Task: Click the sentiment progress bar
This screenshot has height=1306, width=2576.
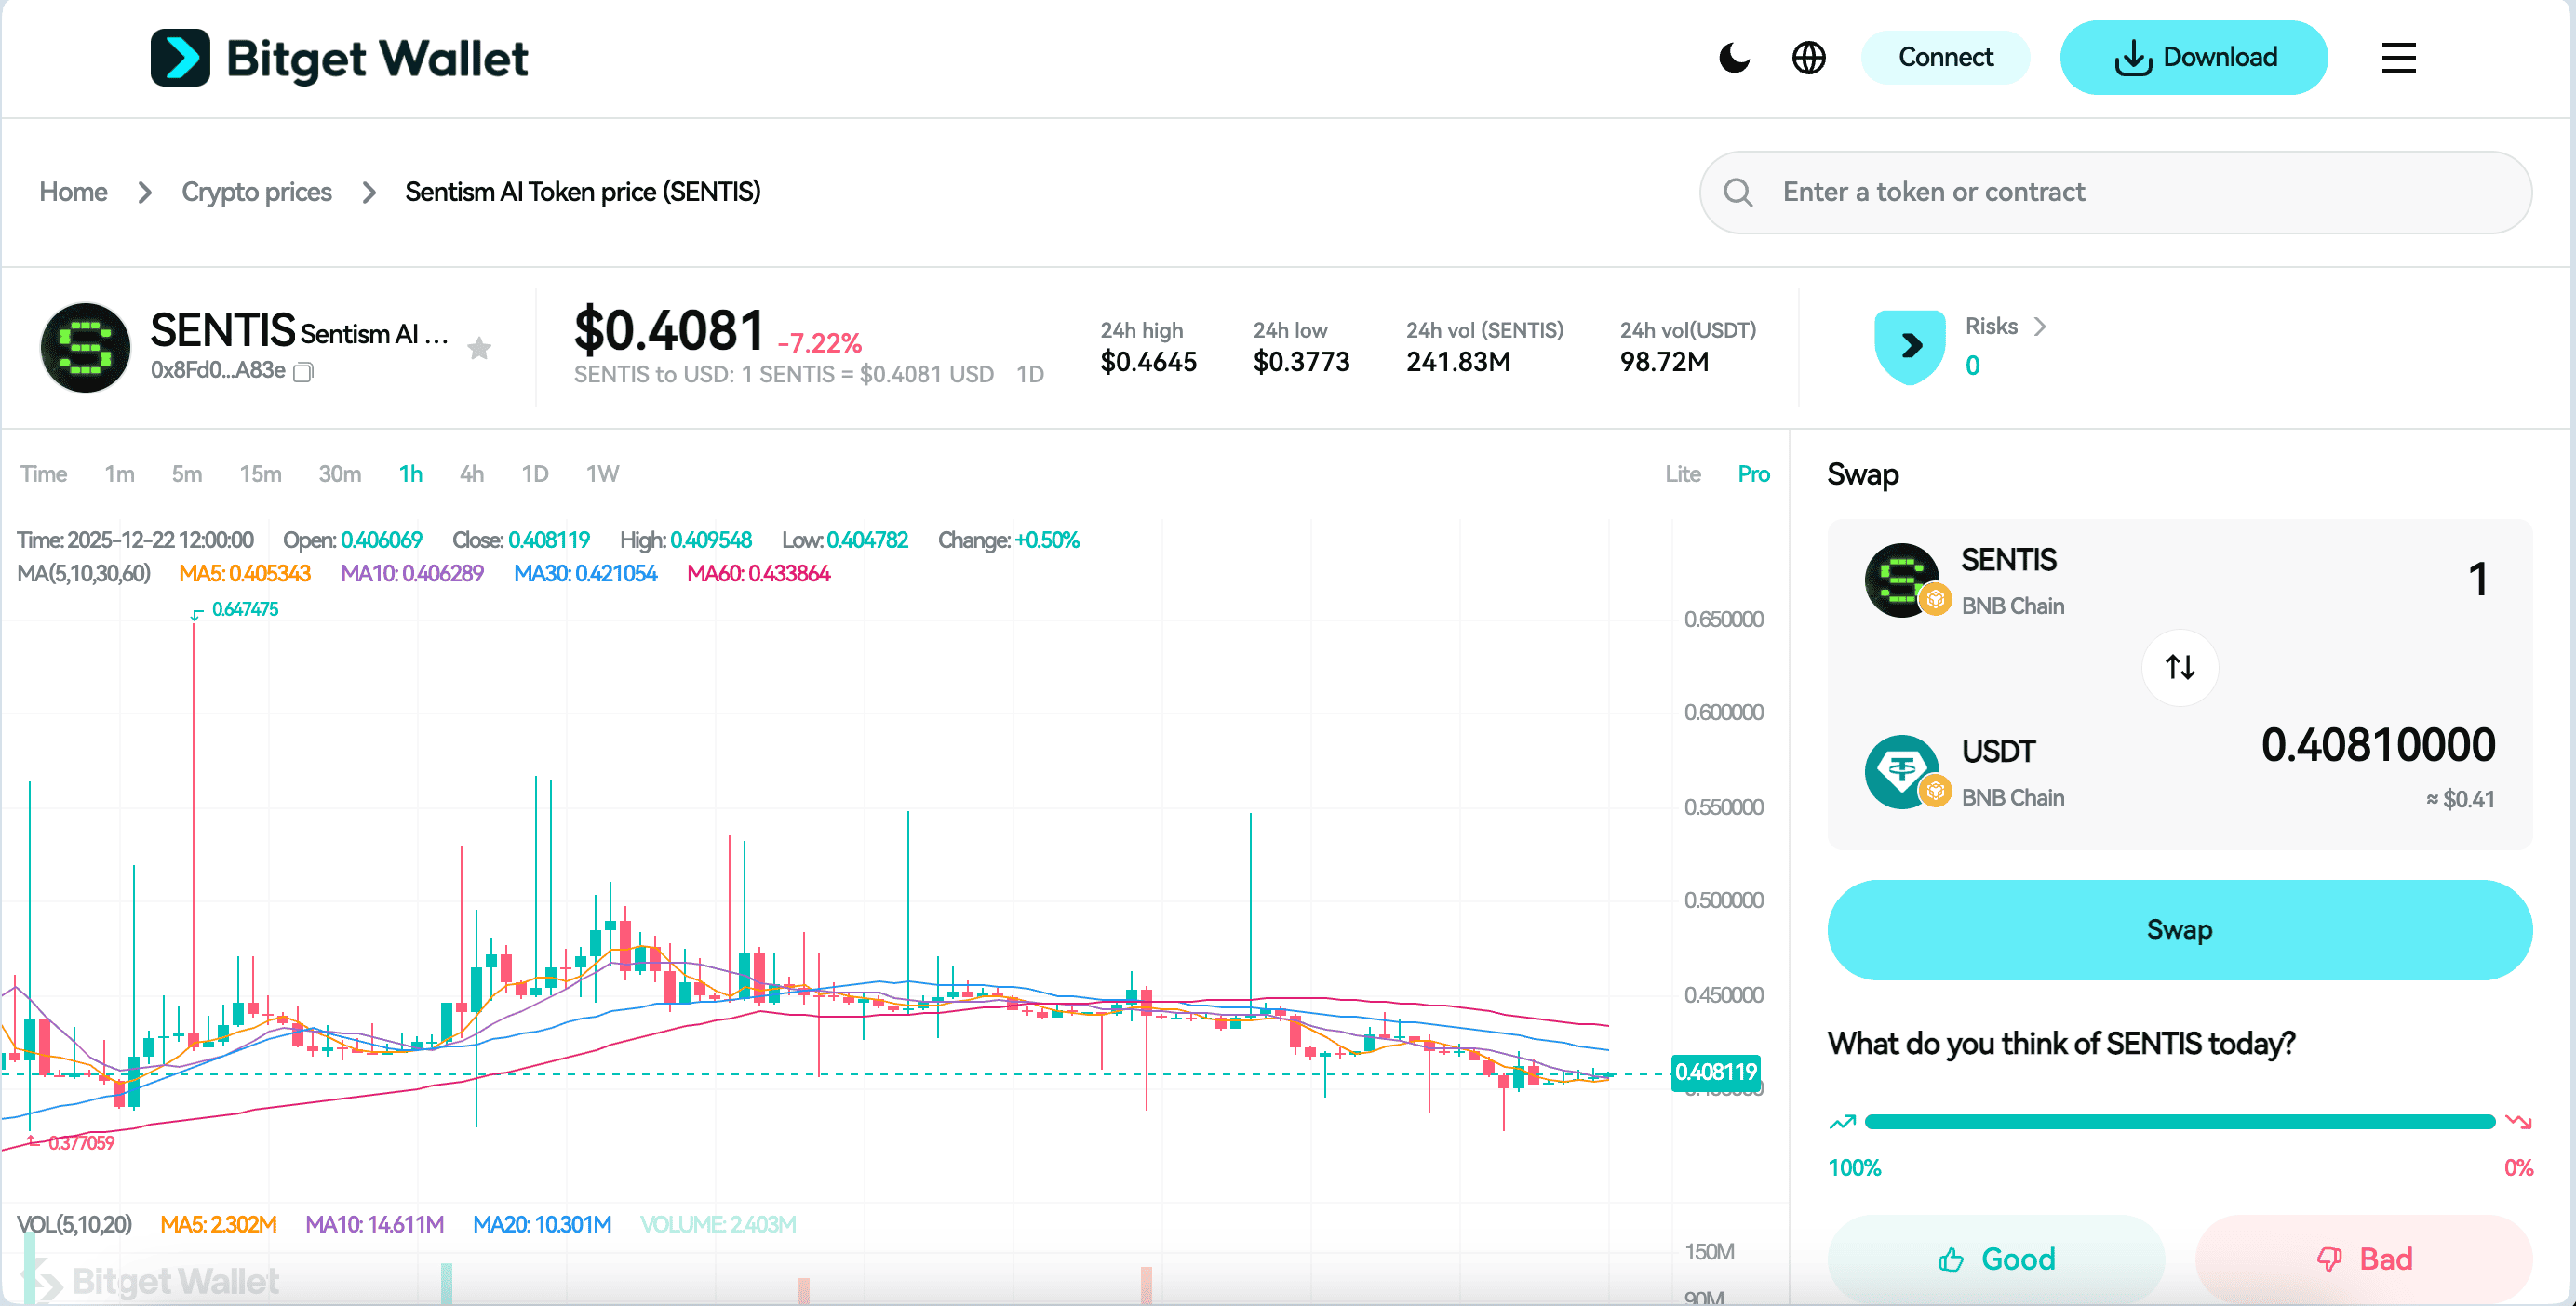Action: coord(2179,1121)
